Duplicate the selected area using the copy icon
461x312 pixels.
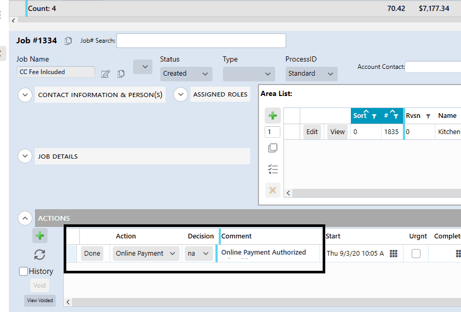272,148
